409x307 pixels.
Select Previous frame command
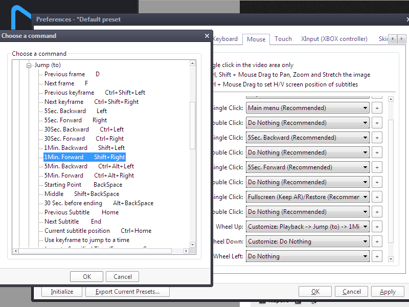[72, 74]
